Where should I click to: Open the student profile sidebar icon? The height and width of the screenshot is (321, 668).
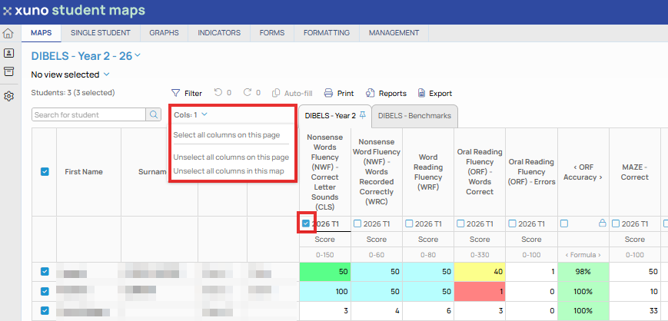tap(8, 53)
